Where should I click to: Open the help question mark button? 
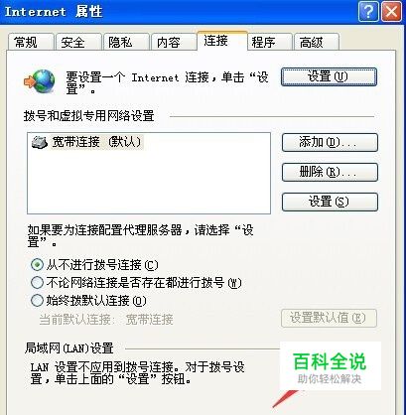pos(368,12)
